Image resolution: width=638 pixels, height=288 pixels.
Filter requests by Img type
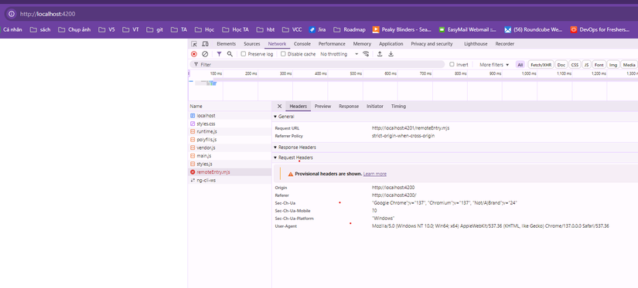click(613, 65)
